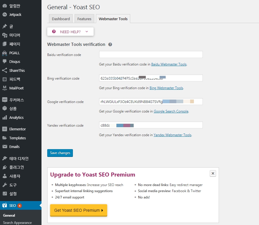Click the Analytics bar chart icon

[5, 117]
